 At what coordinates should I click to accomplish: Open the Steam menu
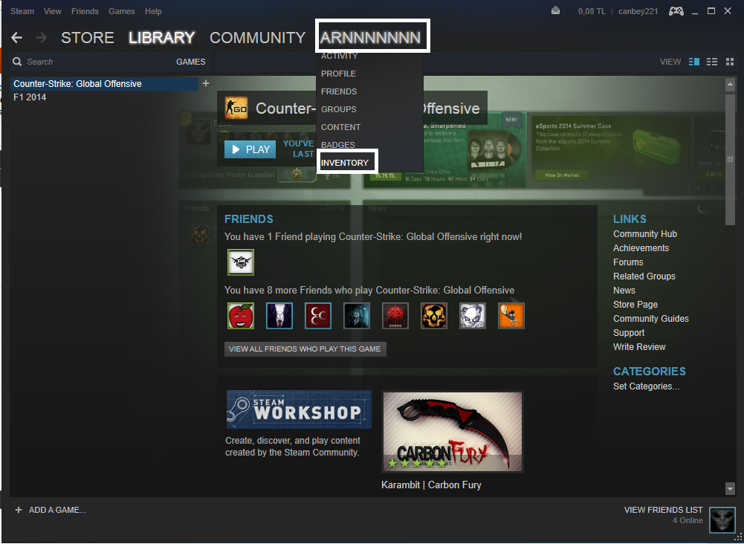(x=22, y=11)
